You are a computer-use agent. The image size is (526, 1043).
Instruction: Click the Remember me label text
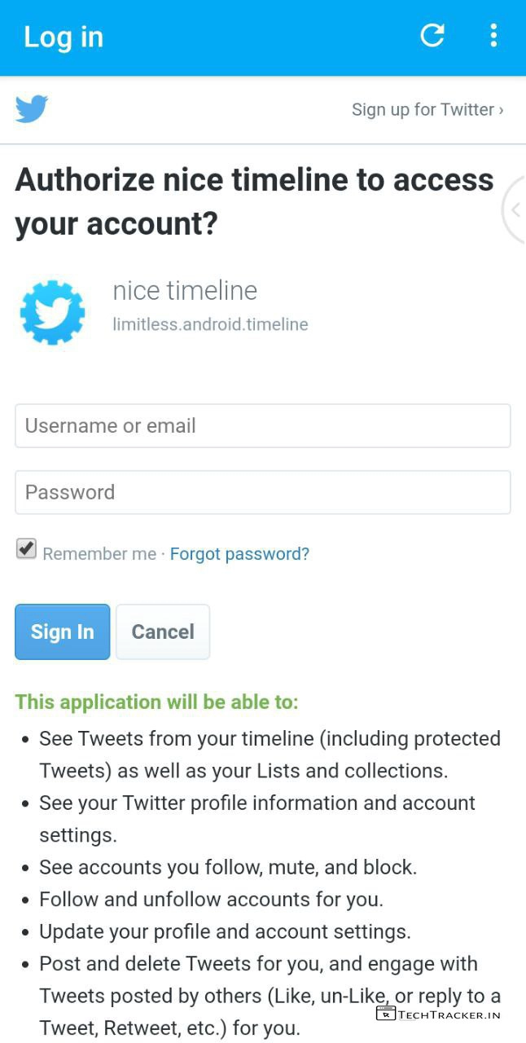pyautogui.click(x=99, y=554)
